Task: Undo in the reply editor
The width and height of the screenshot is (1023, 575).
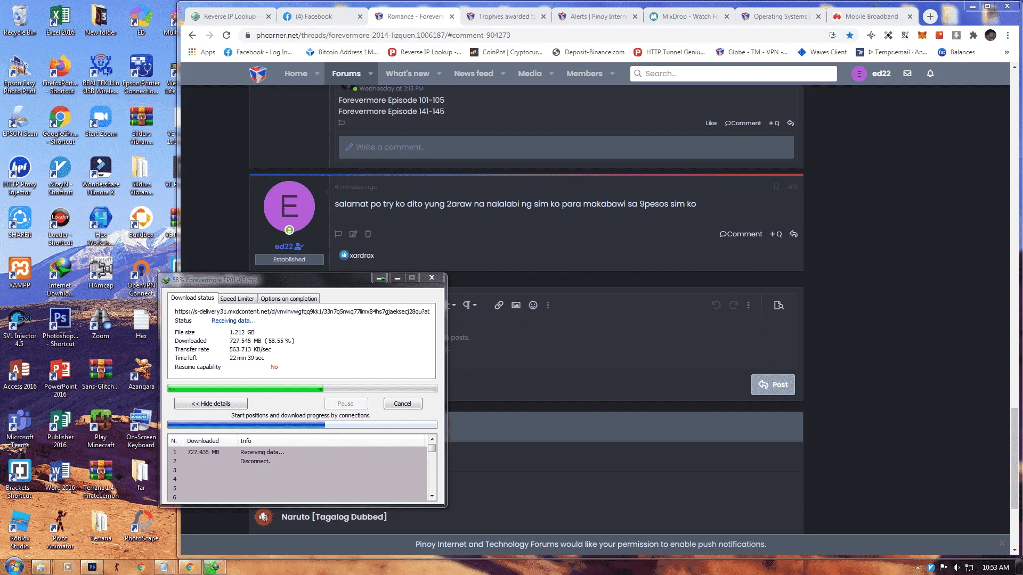Action: 716,305
